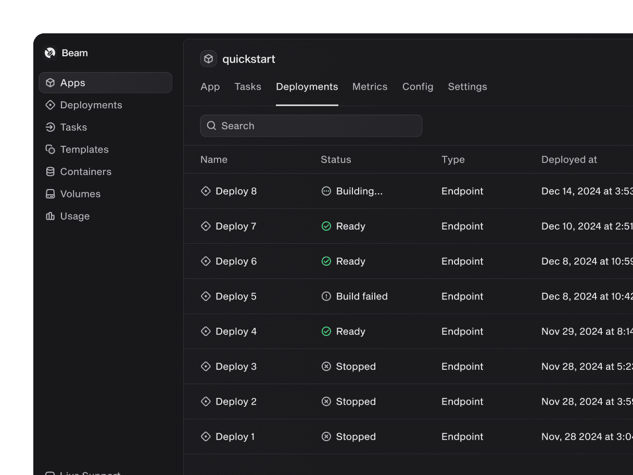Switch to the Metrics tab
Viewport: 633px width, 475px height.
point(370,87)
